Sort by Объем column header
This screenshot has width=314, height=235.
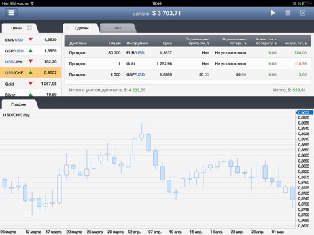click(x=114, y=43)
